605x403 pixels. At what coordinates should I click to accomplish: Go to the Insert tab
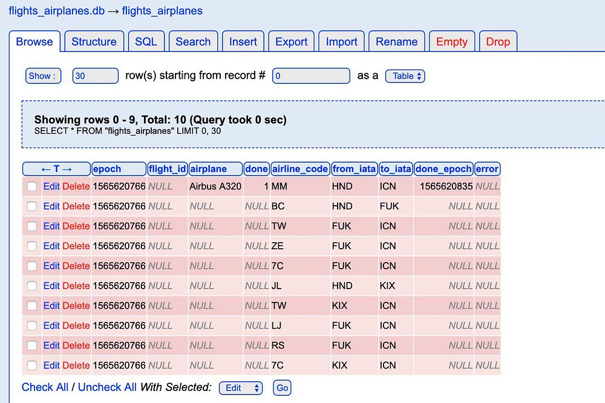(243, 42)
